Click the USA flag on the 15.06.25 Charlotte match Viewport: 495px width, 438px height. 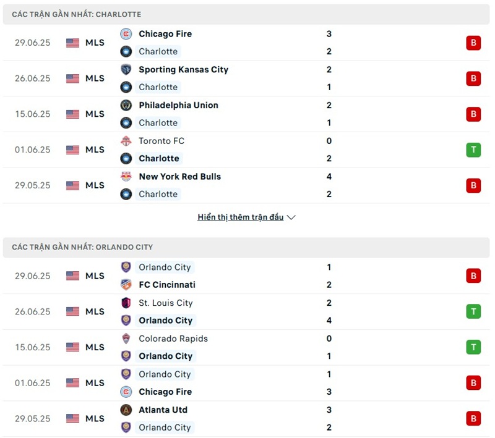[72, 114]
